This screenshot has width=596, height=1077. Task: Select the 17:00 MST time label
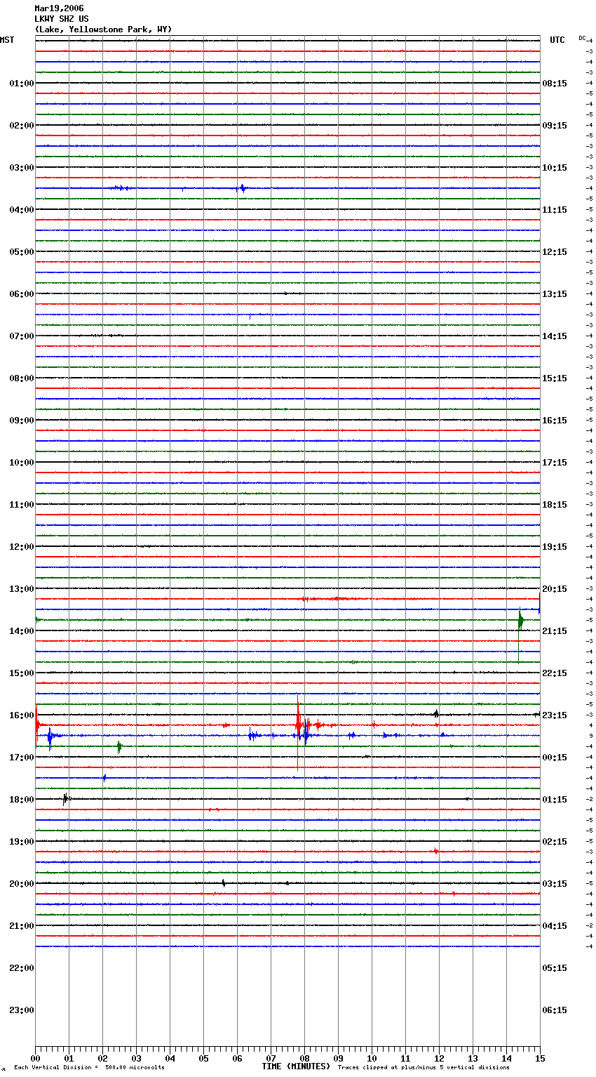point(21,758)
